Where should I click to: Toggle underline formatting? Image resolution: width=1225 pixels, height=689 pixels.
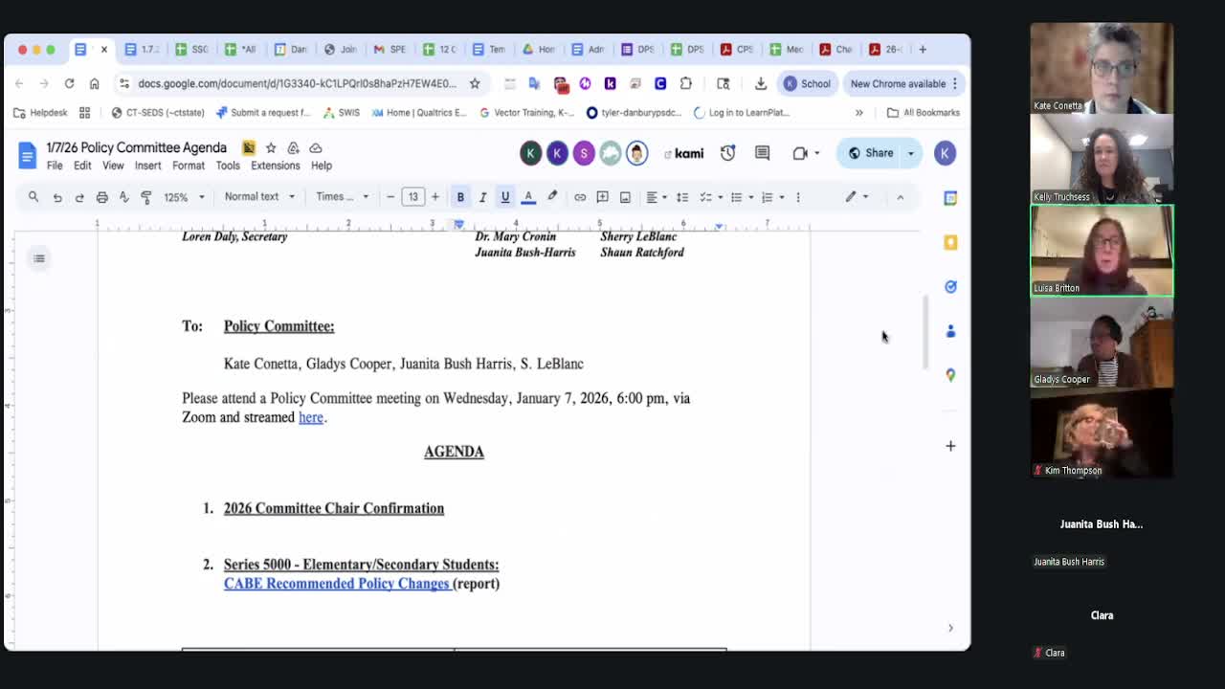(505, 197)
